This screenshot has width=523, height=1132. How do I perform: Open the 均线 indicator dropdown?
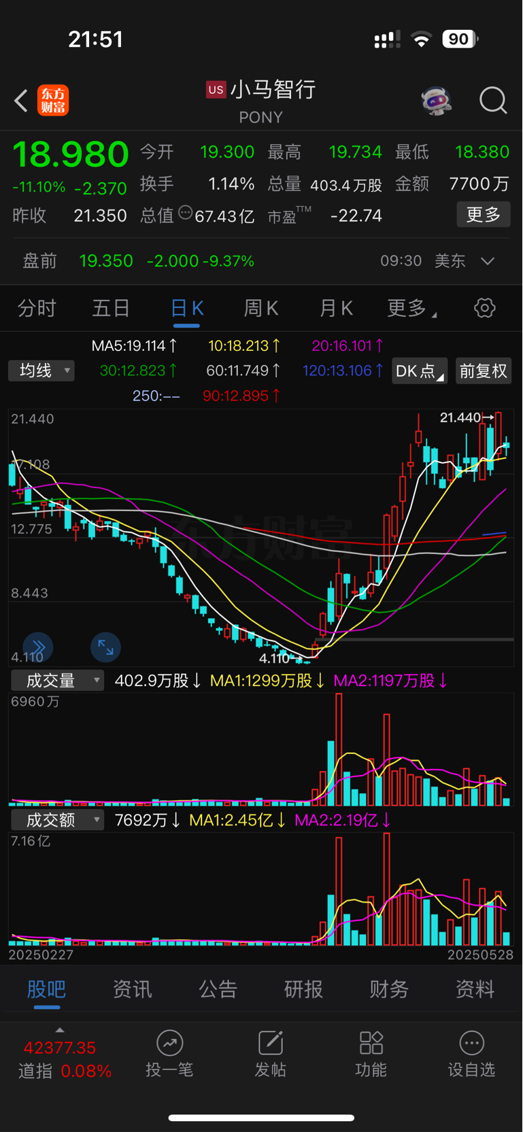pos(41,371)
